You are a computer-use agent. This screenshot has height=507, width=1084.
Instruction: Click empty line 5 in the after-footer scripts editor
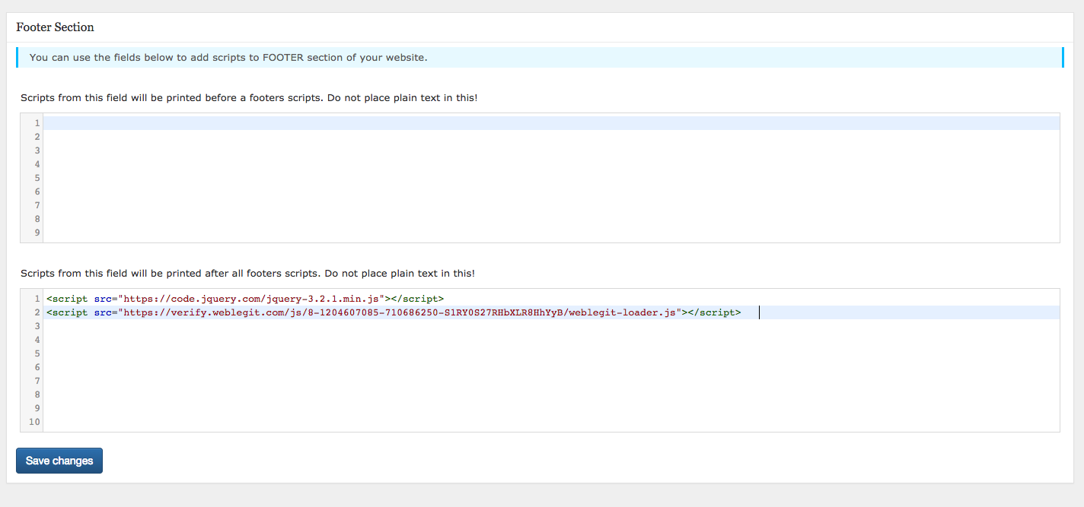(x=551, y=353)
